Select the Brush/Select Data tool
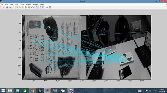The width and height of the screenshot is (167, 93). (32, 7)
